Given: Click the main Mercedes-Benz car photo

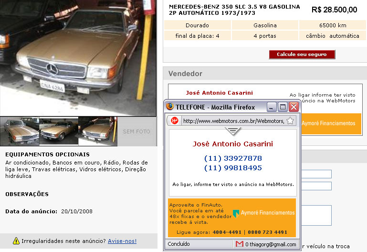Looking at the screenshot, I should (x=78, y=58).
